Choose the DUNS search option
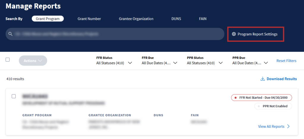 pos(176,19)
